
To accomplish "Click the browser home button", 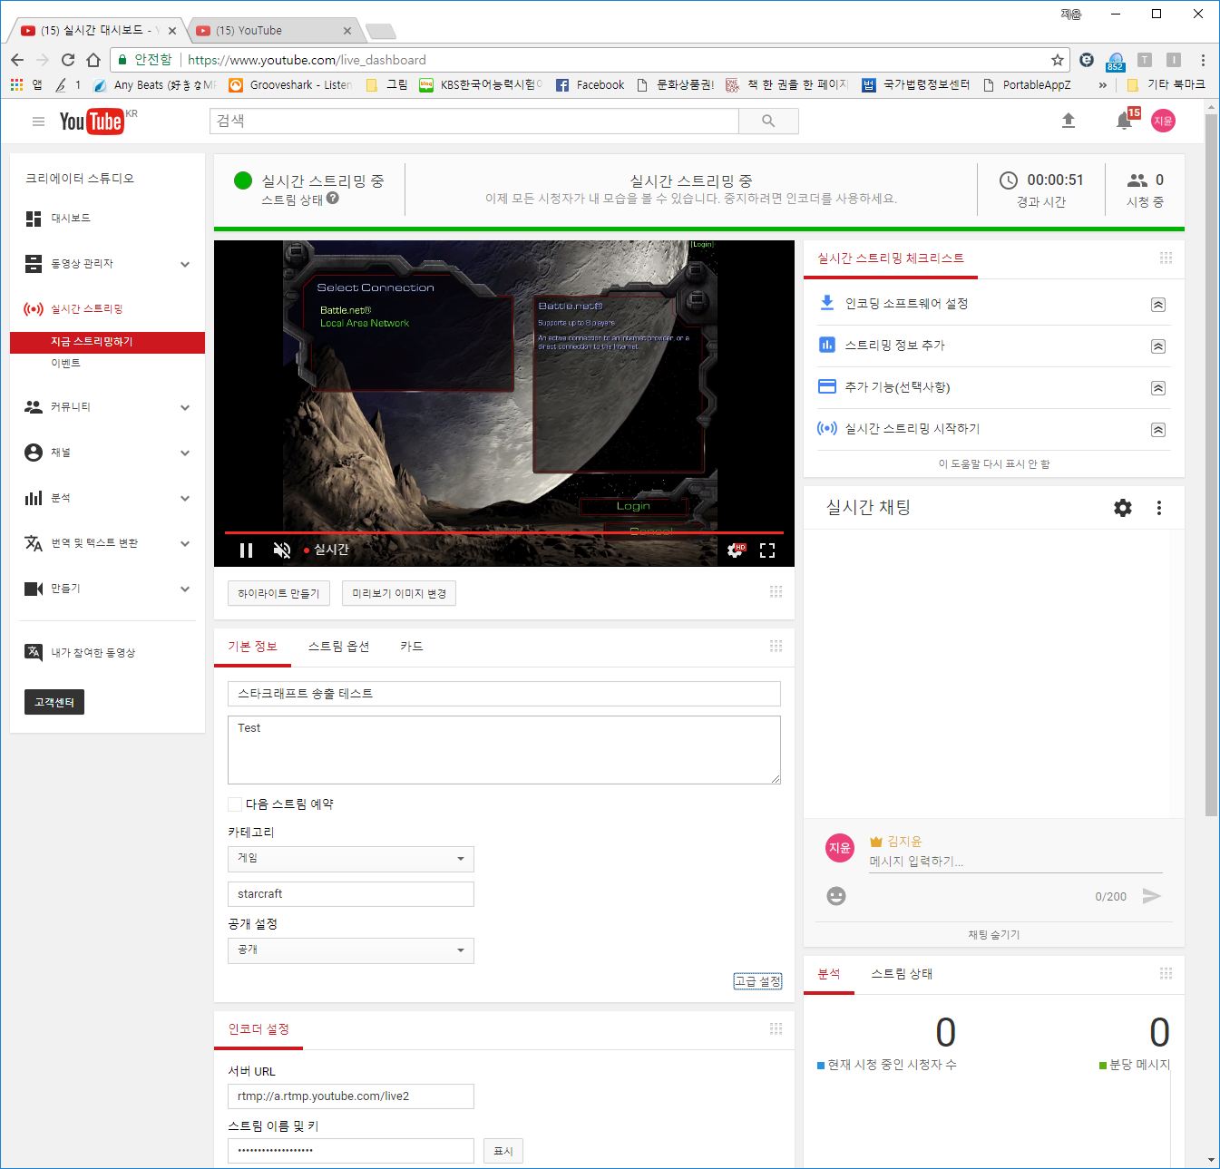I will coord(93,60).
